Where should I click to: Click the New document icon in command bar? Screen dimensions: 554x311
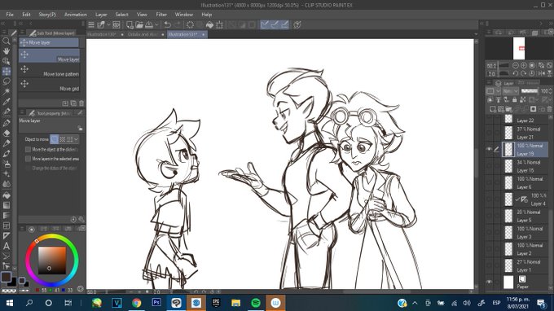[130, 24]
